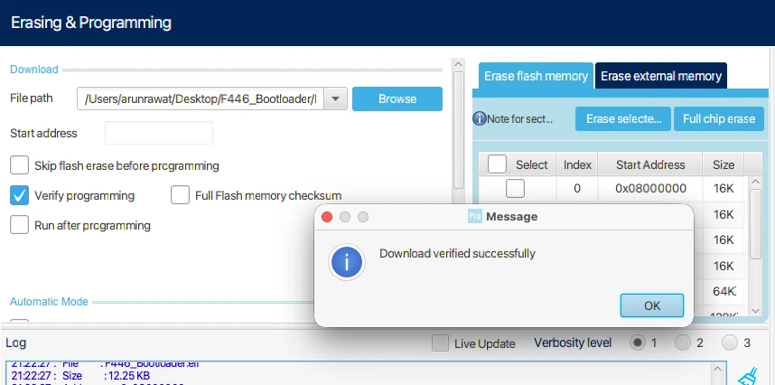Open the File path dropdown arrow

pyautogui.click(x=335, y=99)
